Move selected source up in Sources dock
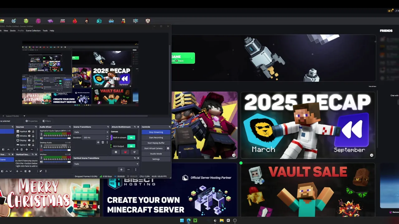The image size is (399, 224). (32, 150)
